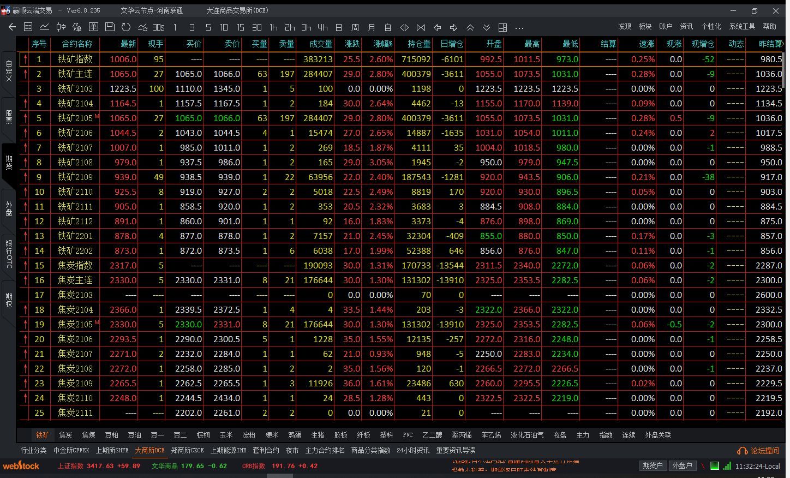Choose the 周 (weekly) period button
Screen dimensions: 790x478
355,27
